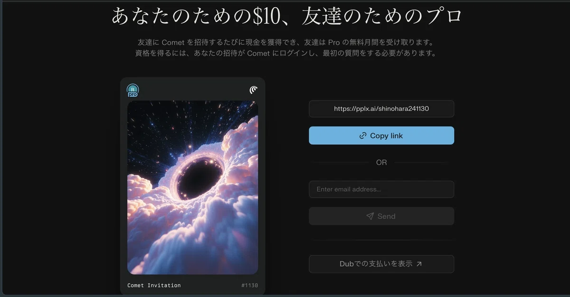The height and width of the screenshot is (297, 570).
Task: Click the Pro avatar badge on invitation card
Action: point(133,90)
